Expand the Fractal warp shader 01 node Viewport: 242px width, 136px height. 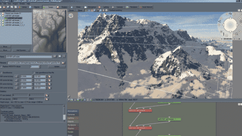click(x=1, y=14)
